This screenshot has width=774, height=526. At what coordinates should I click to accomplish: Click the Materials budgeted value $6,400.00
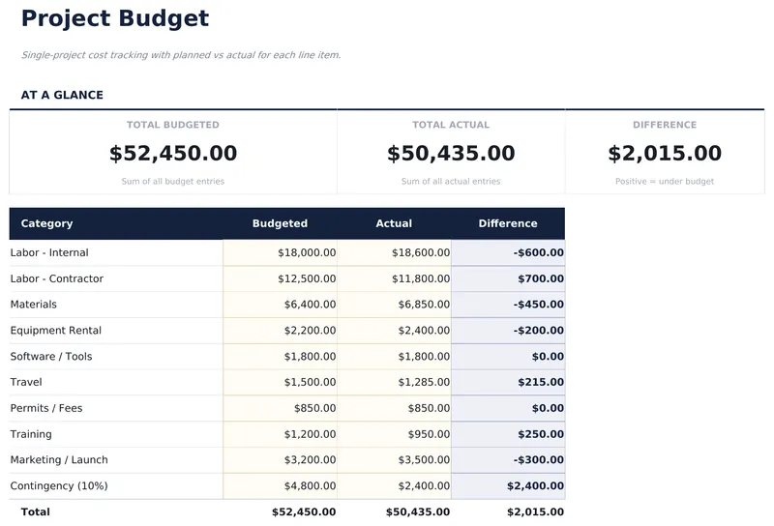pos(281,305)
